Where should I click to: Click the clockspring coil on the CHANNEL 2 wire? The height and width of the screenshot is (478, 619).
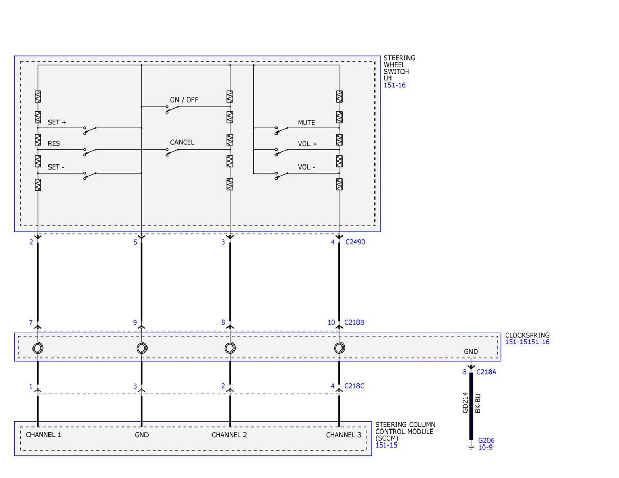[230, 348]
